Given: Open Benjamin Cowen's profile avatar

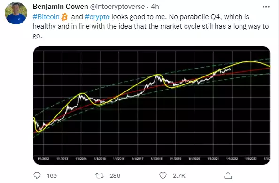Looking at the screenshot, I should tap(16, 13).
